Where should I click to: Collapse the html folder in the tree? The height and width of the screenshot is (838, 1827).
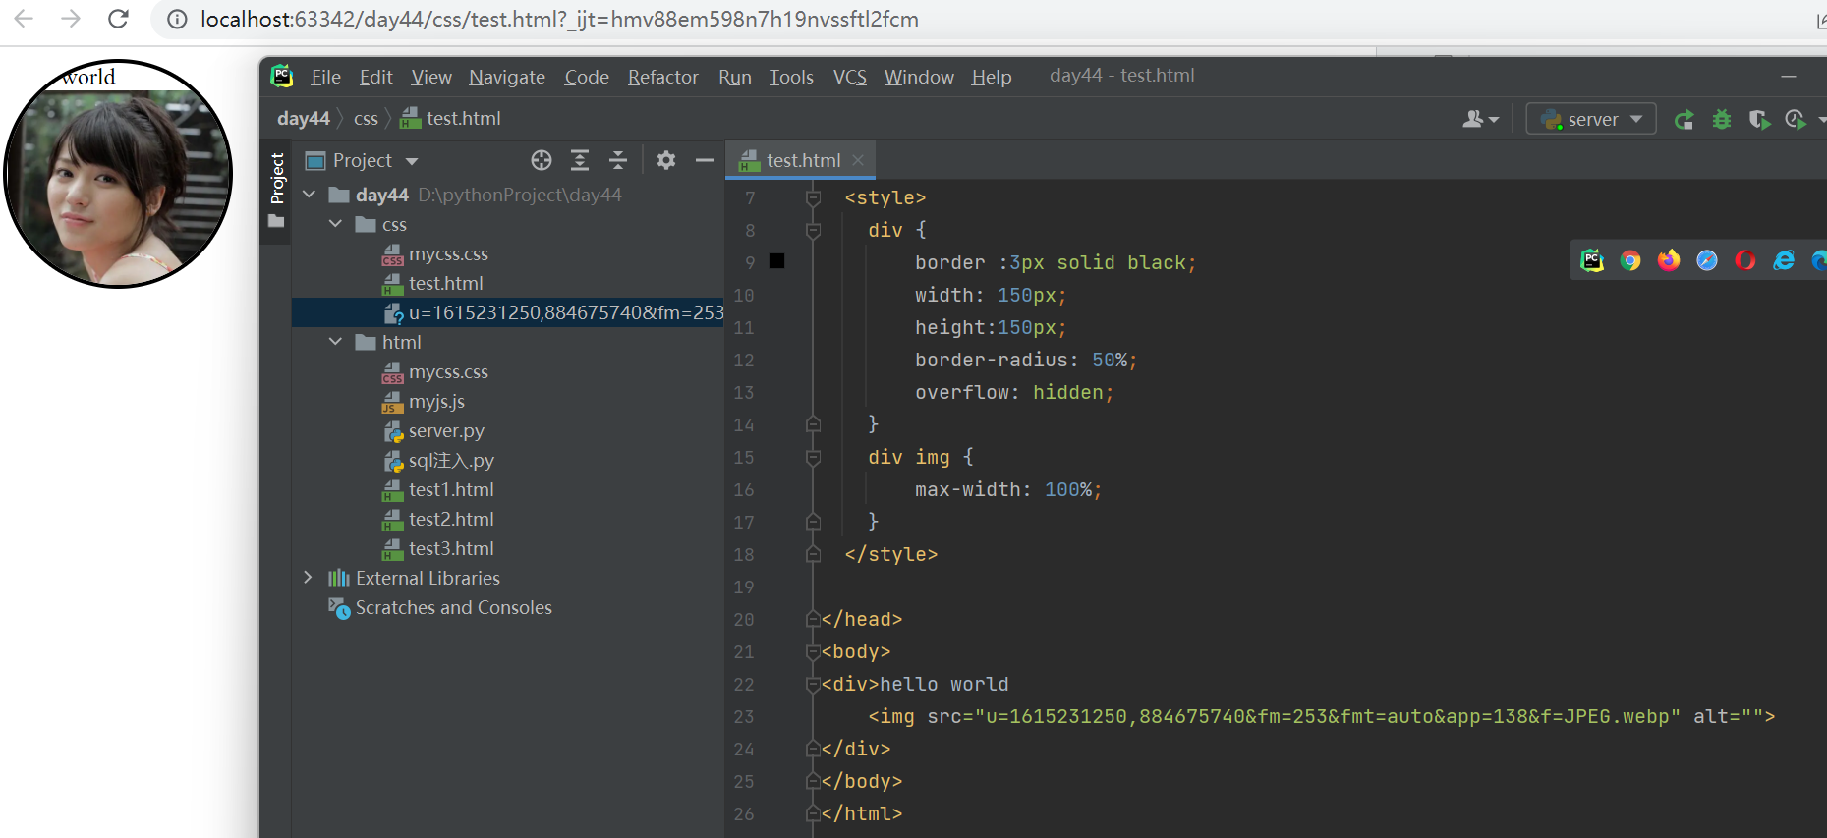point(336,342)
